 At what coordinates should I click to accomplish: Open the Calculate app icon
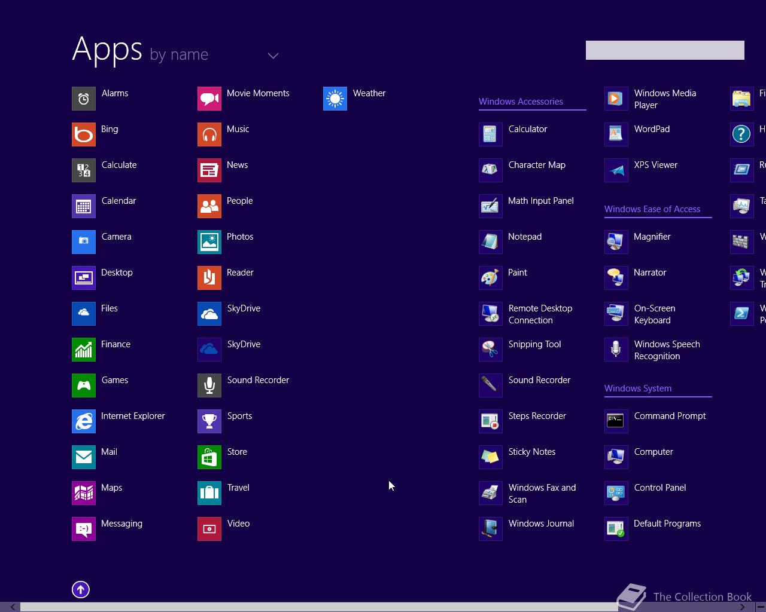(x=84, y=170)
